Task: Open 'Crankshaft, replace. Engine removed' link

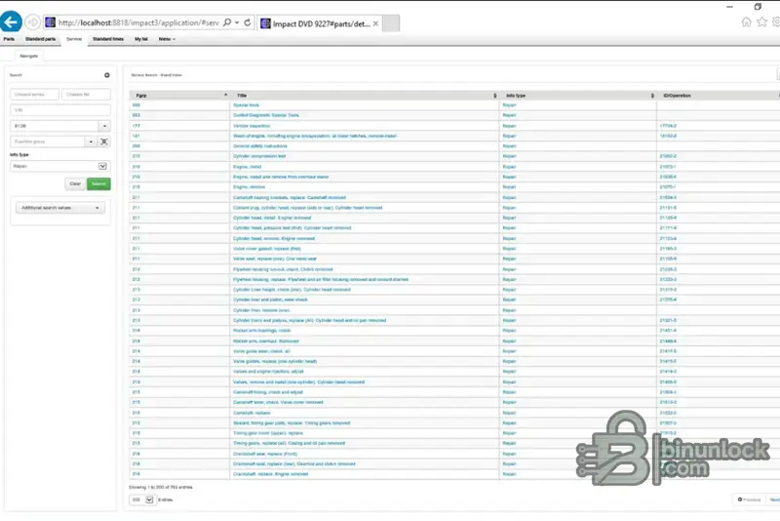Action: [271, 474]
